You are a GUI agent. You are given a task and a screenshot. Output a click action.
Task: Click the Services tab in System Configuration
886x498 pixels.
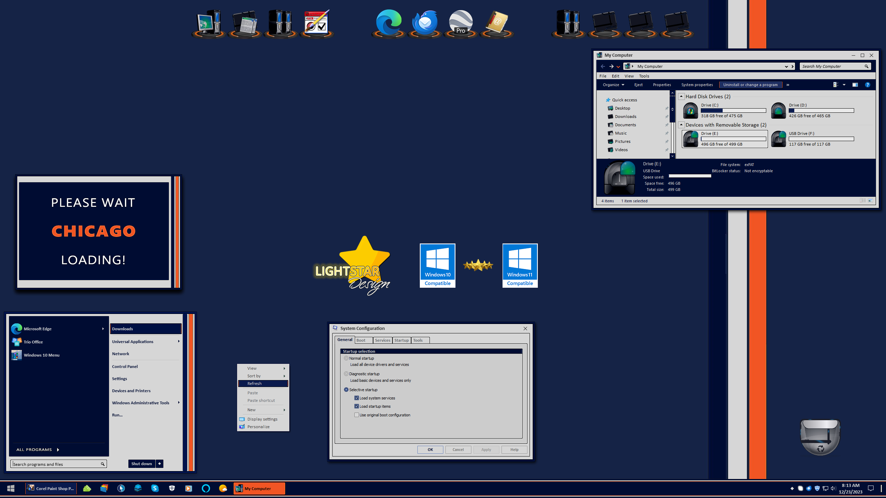381,340
